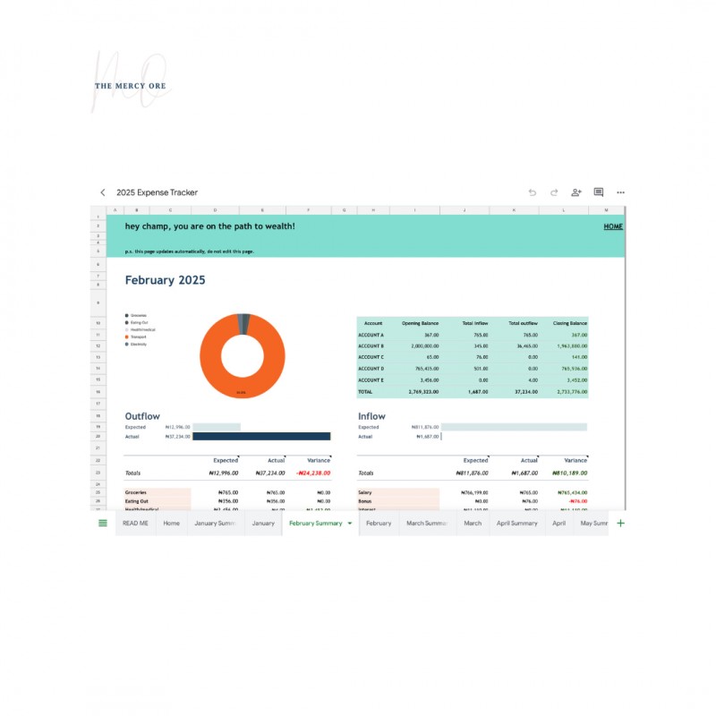Open the January Summary sheet tab

[x=215, y=523]
